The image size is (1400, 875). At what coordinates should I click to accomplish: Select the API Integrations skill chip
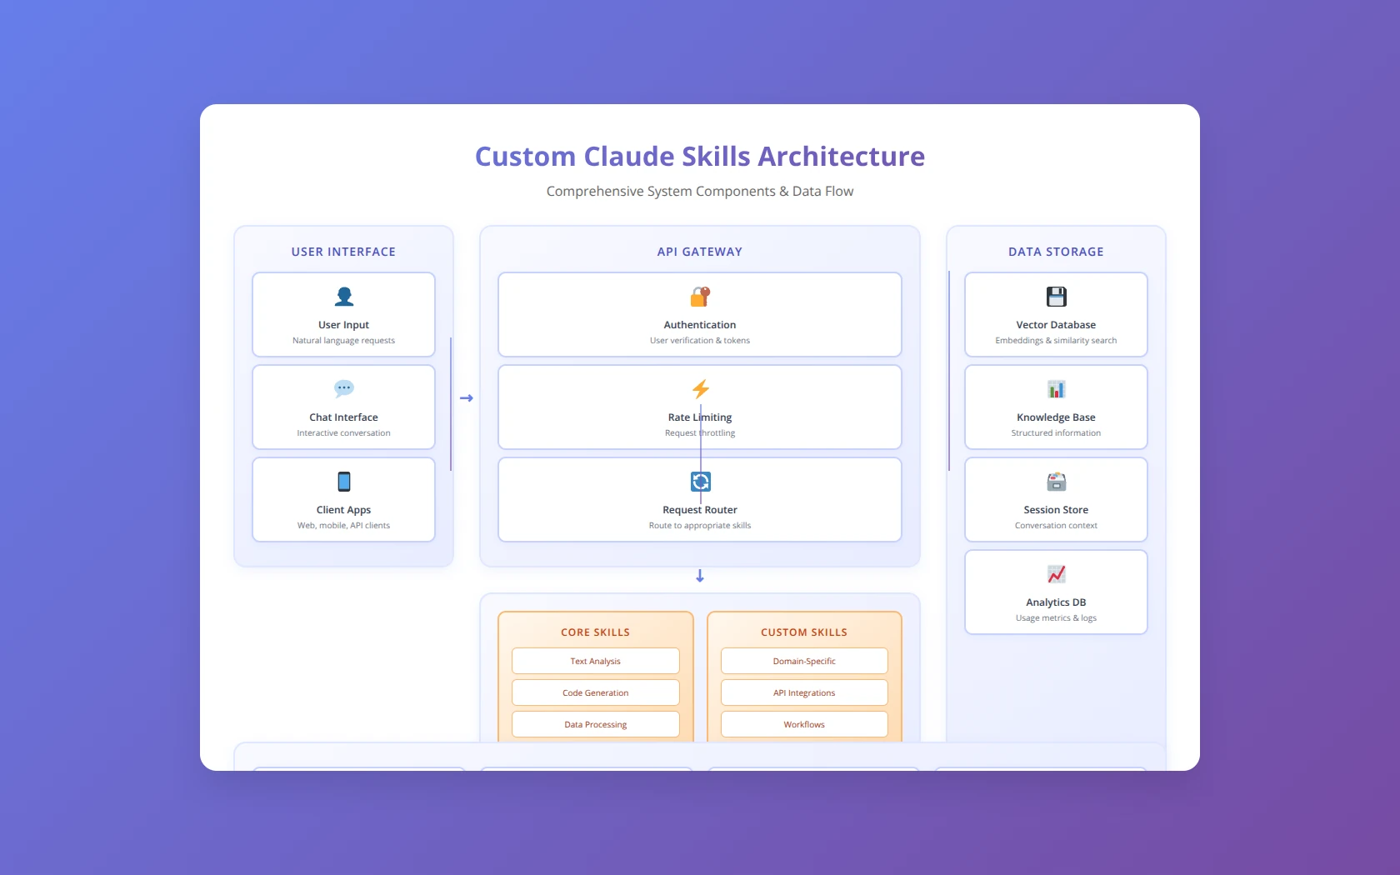(x=804, y=692)
